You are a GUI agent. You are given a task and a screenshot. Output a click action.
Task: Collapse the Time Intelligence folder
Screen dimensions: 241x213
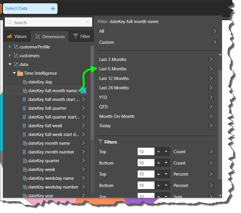[14, 73]
